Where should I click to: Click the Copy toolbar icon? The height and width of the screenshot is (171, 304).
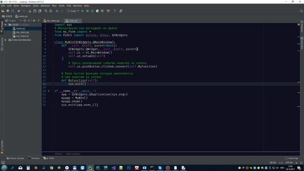tap(35, 11)
